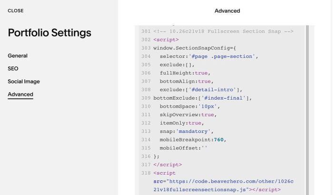333x195 pixels.
Task: Select the Social Image tab
Action: pyautogui.click(x=24, y=82)
